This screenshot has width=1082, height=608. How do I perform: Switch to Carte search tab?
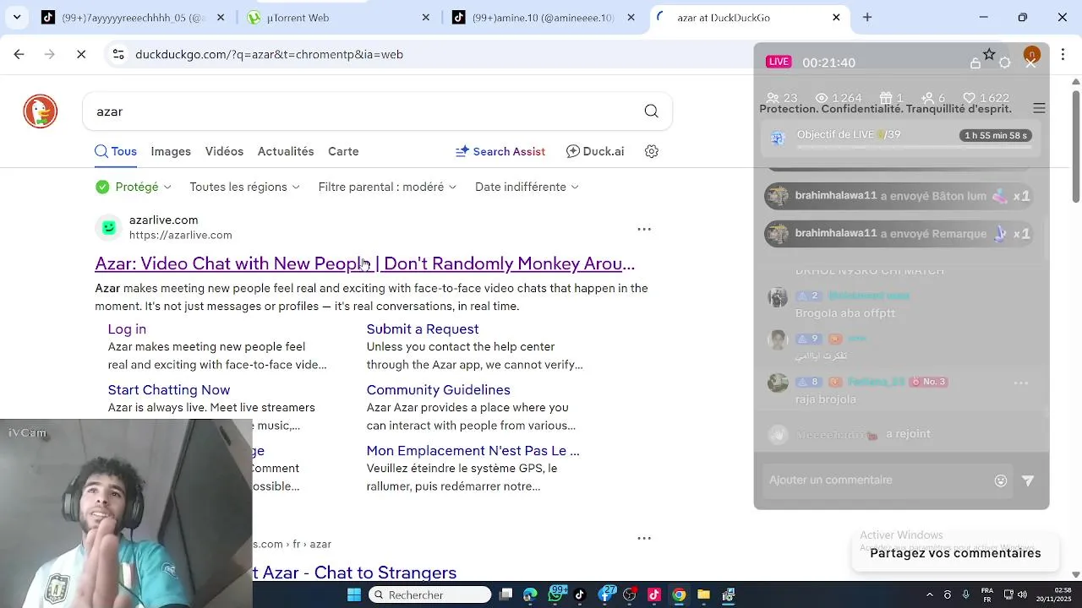(x=343, y=151)
